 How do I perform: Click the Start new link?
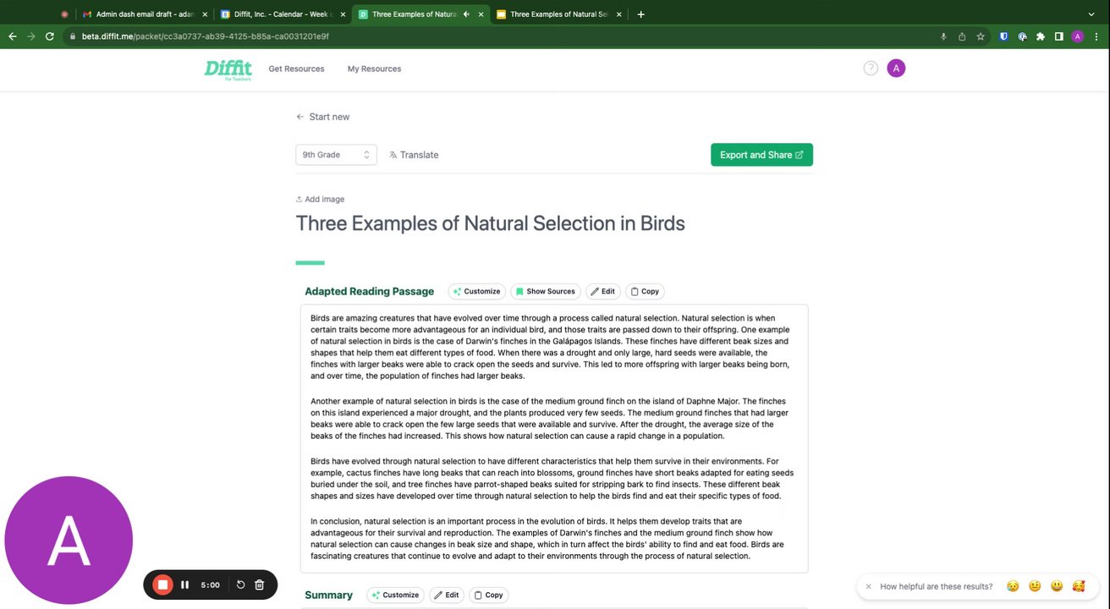click(x=322, y=117)
